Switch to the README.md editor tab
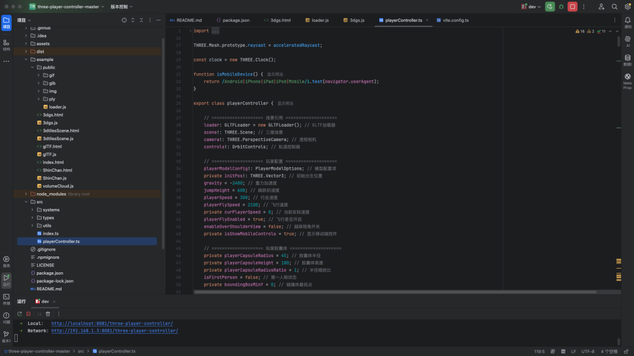Screen dimensions: 634x356 [186, 20]
